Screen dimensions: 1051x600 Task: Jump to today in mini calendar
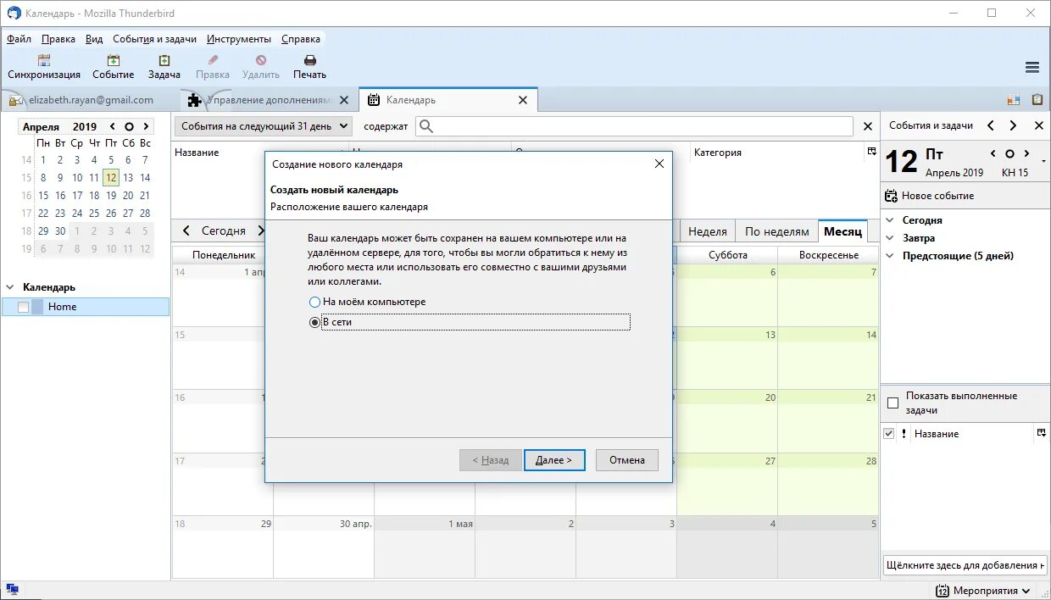click(x=129, y=126)
